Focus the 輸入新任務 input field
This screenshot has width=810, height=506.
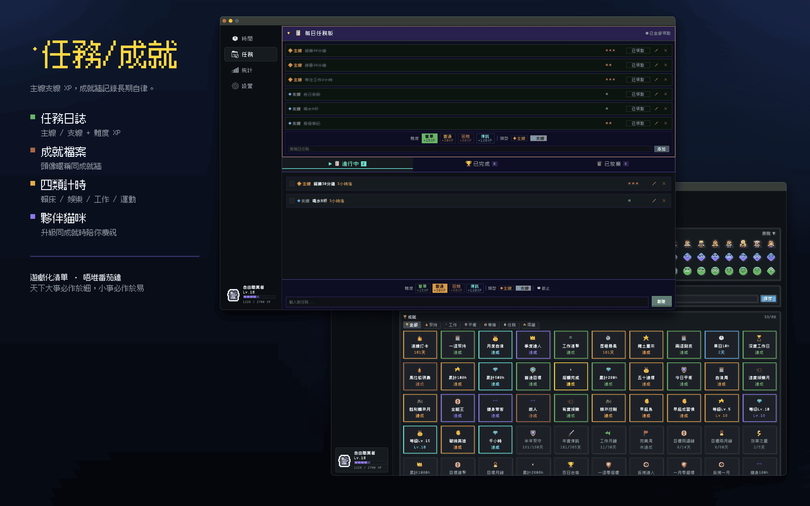(467, 302)
